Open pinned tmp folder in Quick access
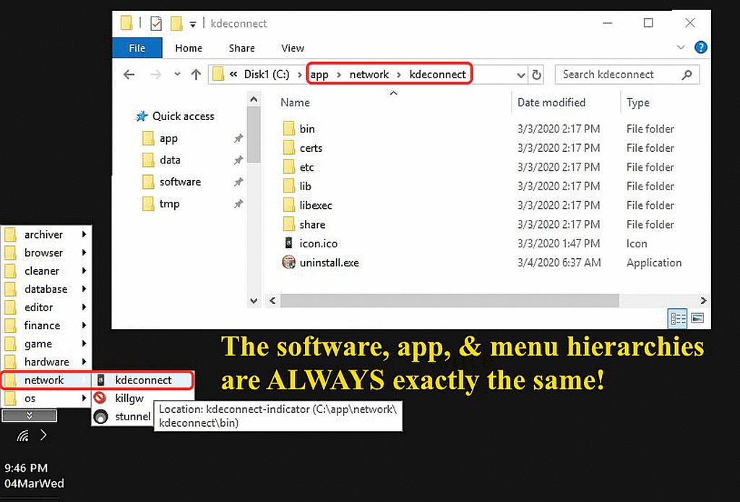This screenshot has height=502, width=740. 169,204
